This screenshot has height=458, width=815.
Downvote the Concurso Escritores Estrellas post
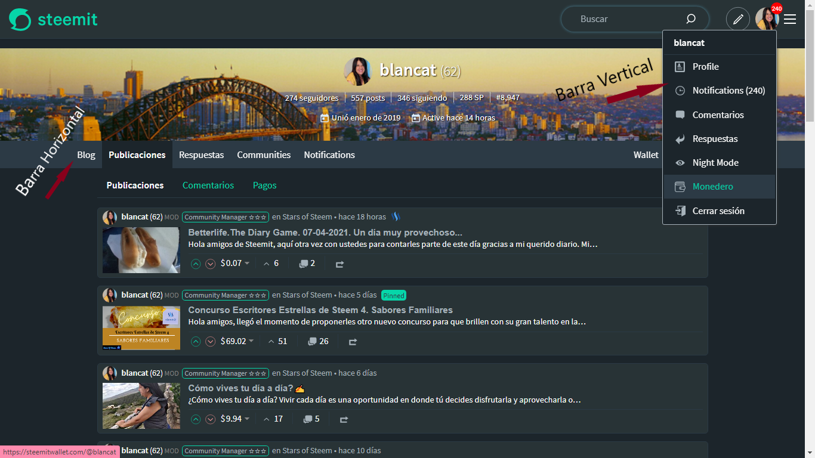point(210,342)
